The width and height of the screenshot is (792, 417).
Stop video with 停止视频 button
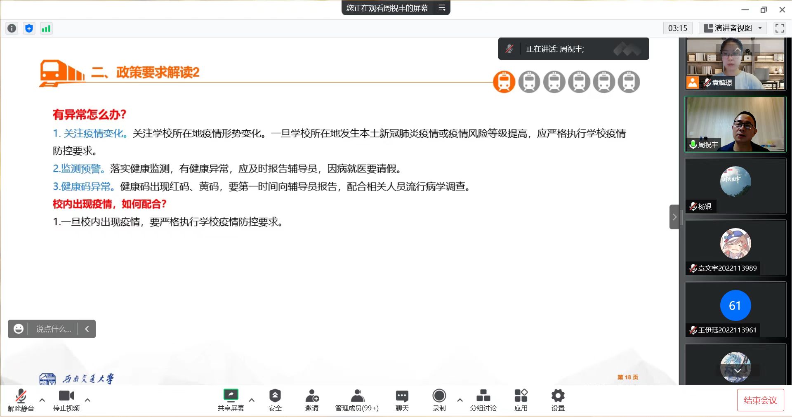[x=66, y=400]
